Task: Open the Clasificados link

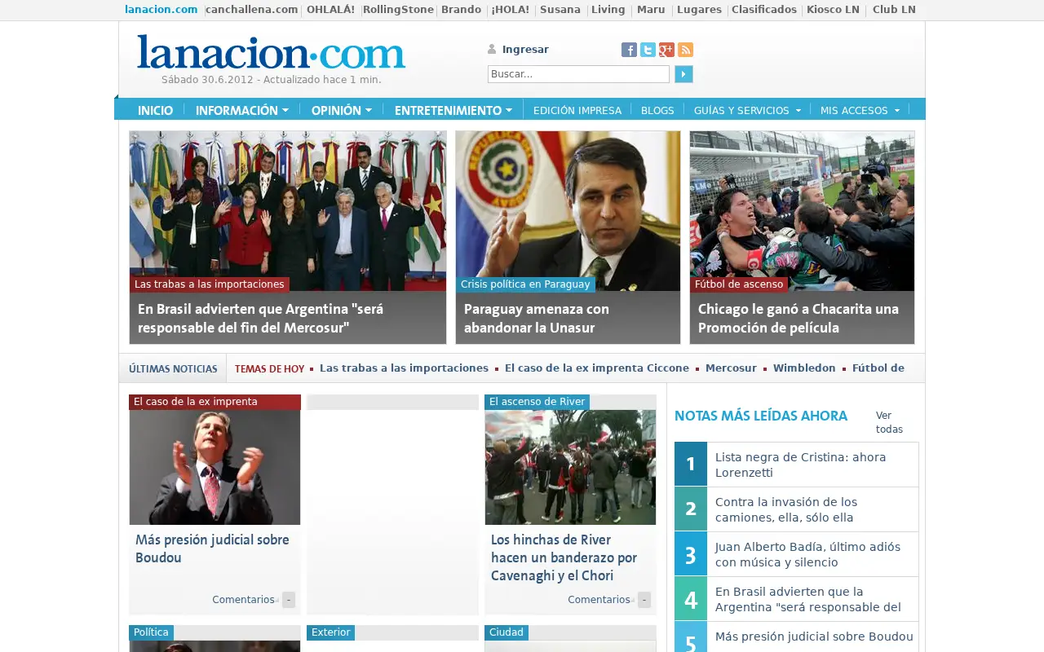Action: [764, 10]
